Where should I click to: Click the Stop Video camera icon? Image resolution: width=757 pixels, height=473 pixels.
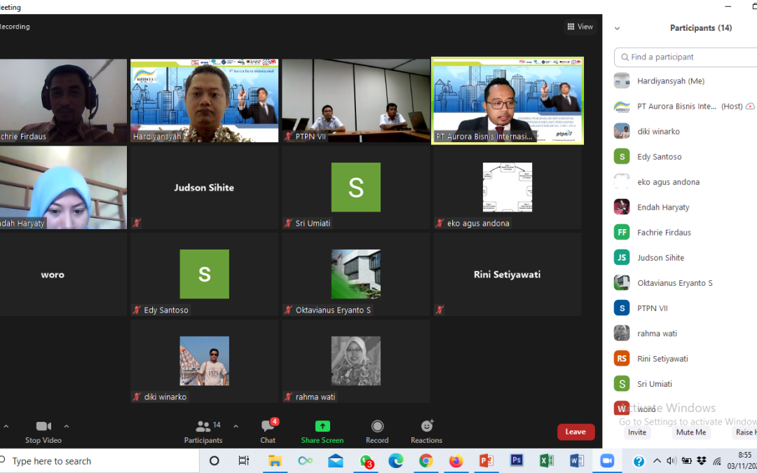click(43, 426)
